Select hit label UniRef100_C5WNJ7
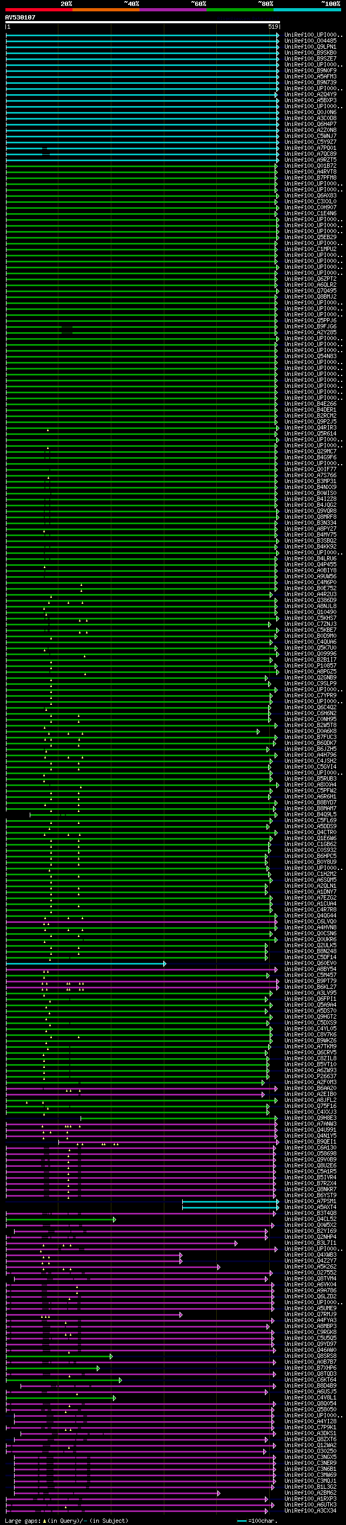 pyautogui.click(x=310, y=136)
